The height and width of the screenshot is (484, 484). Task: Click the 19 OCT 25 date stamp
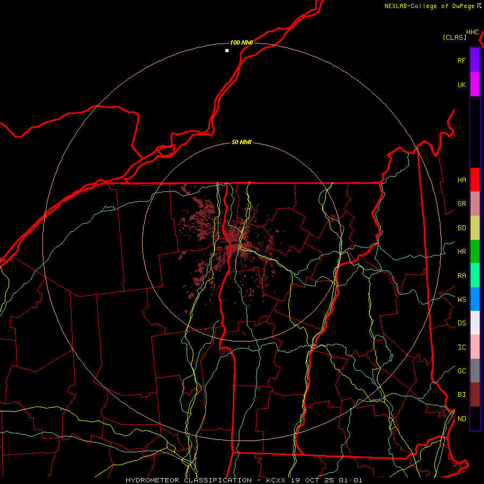point(313,480)
